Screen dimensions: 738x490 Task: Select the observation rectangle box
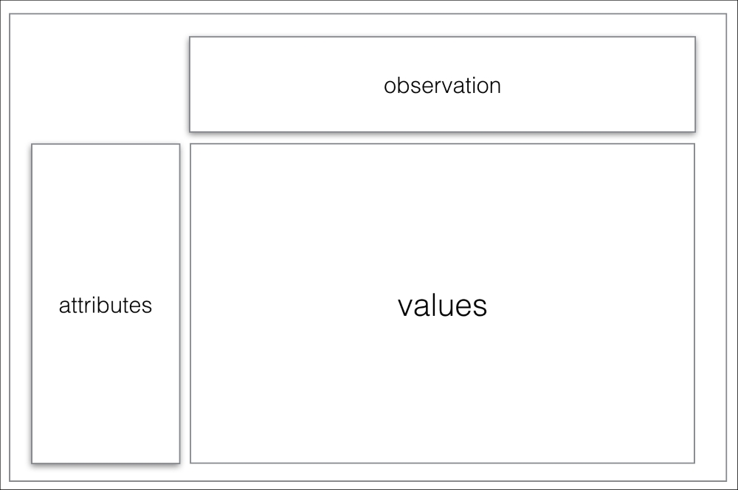442,84
